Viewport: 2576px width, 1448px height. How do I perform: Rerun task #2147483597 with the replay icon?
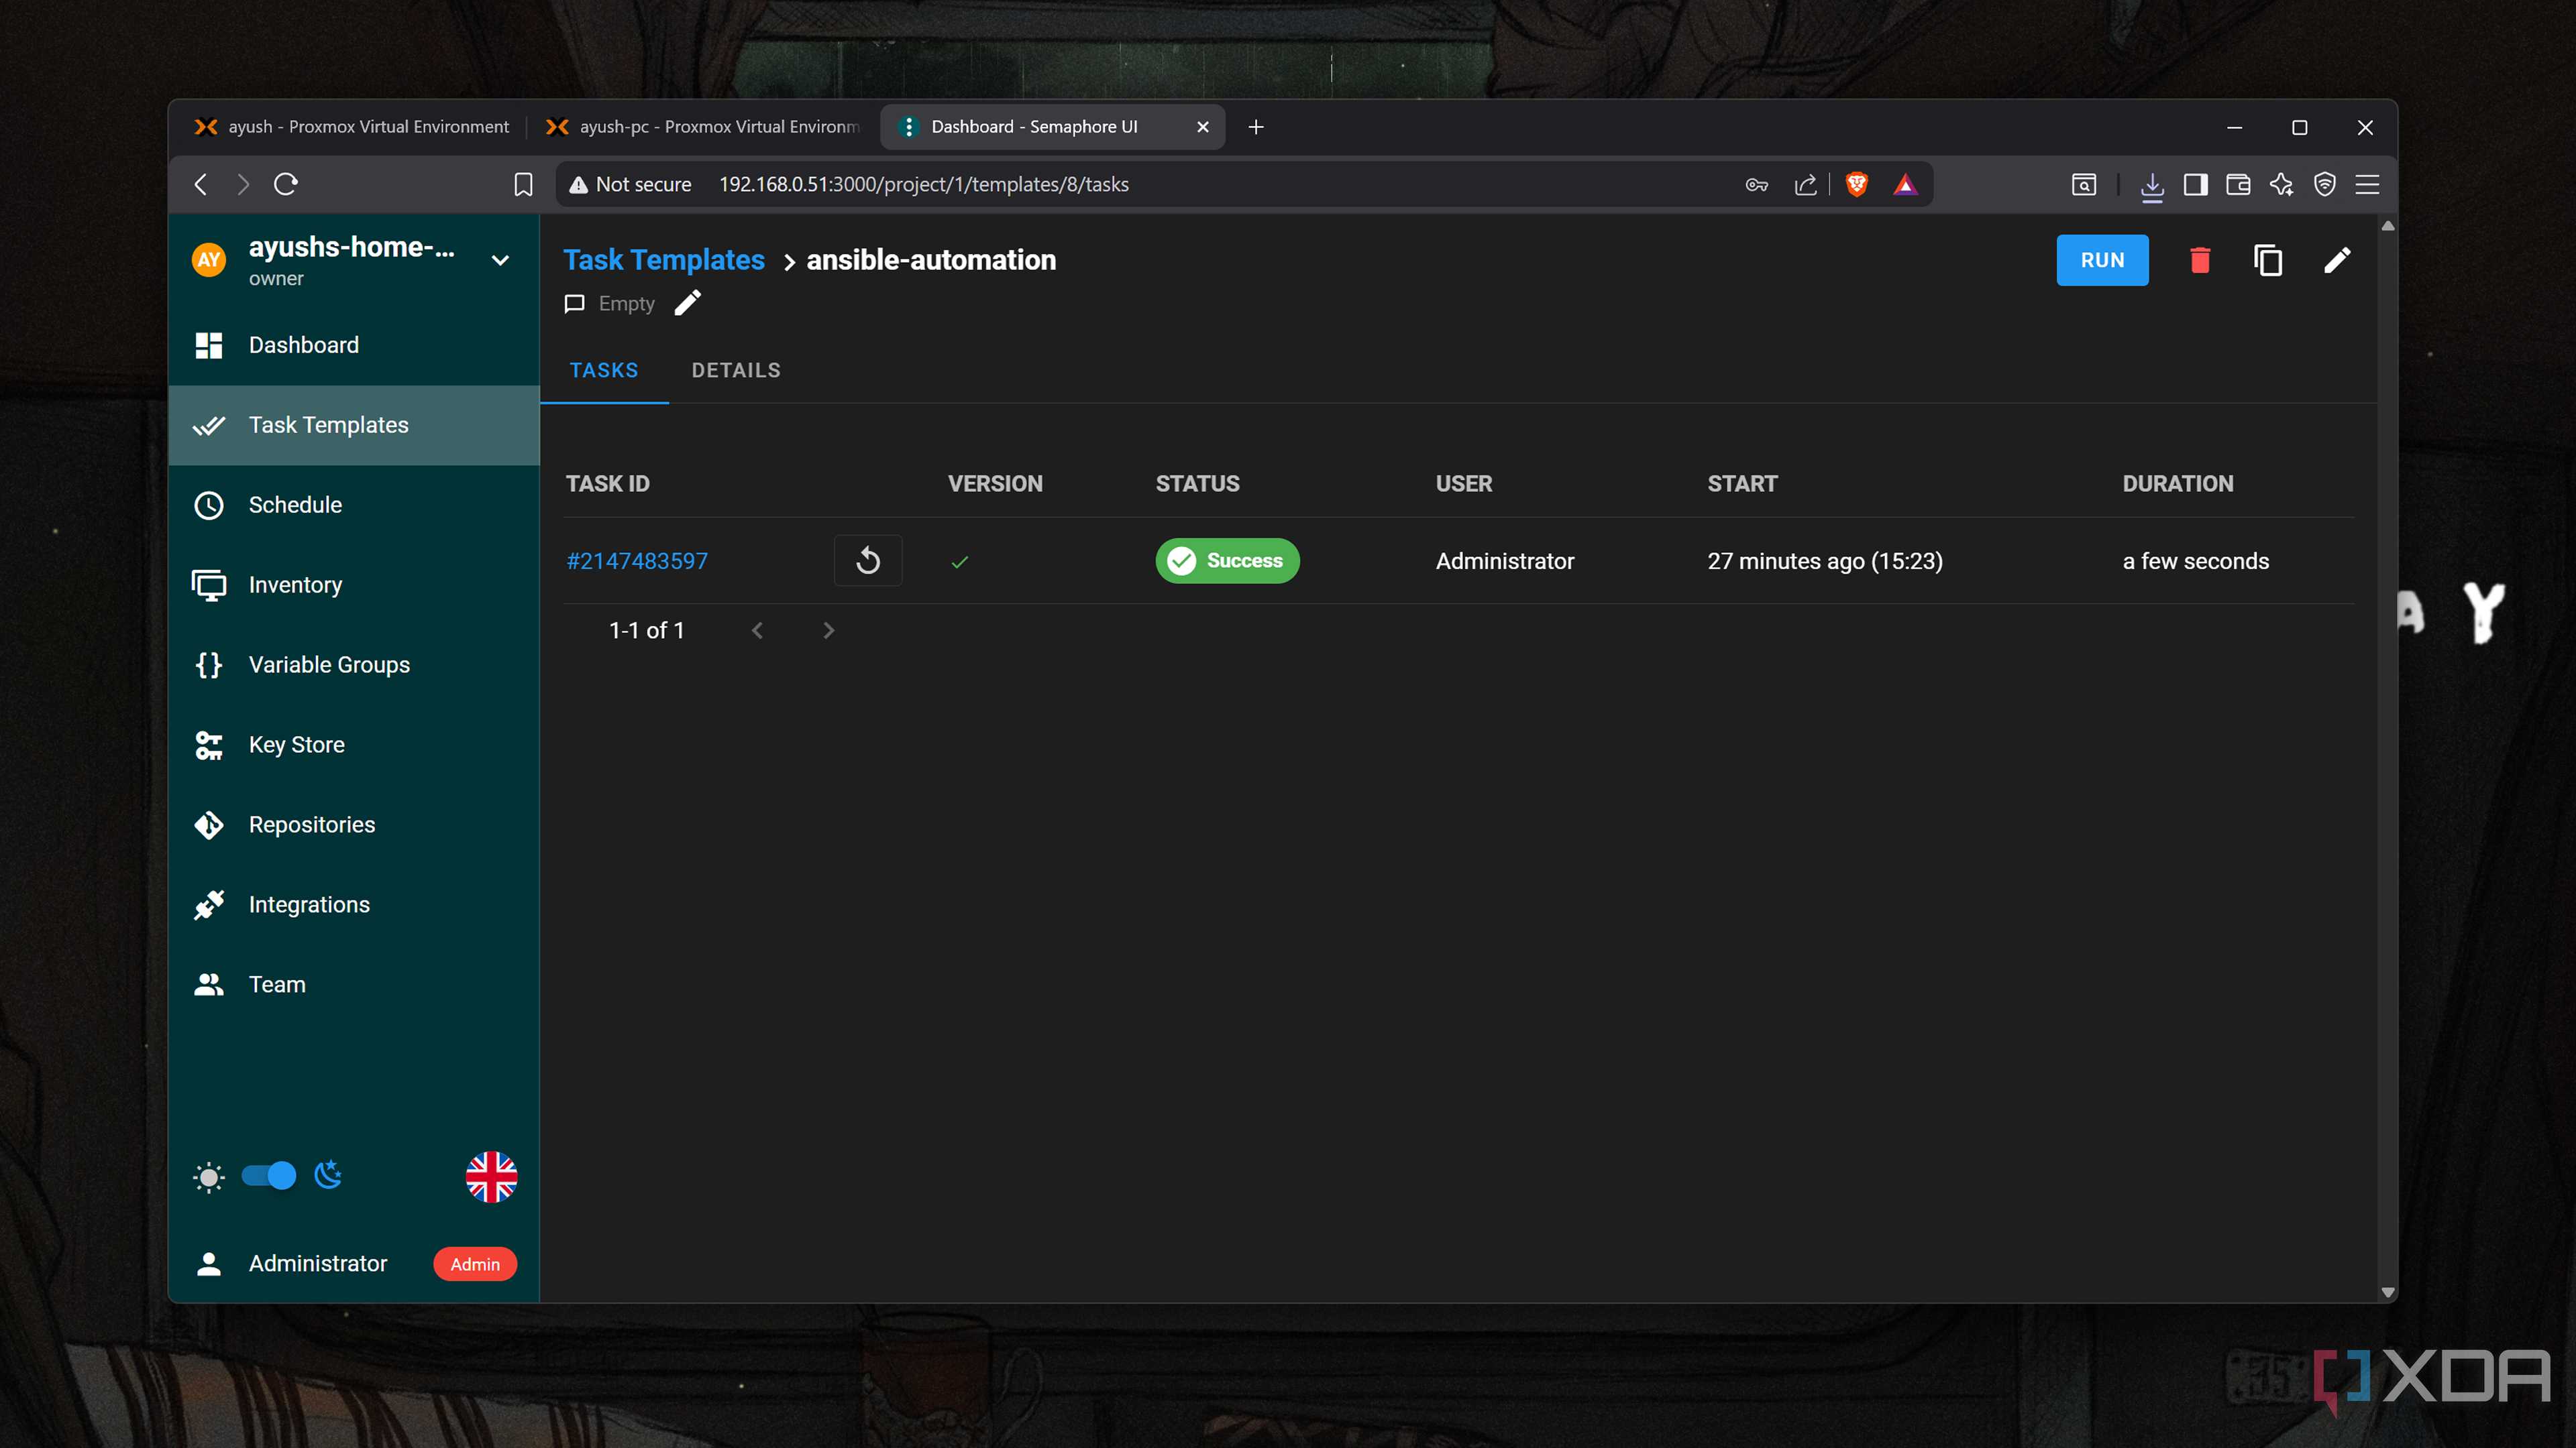pyautogui.click(x=868, y=560)
